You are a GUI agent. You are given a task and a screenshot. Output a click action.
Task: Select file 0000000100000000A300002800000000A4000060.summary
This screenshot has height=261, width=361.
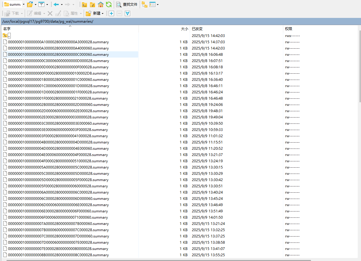[58, 48]
